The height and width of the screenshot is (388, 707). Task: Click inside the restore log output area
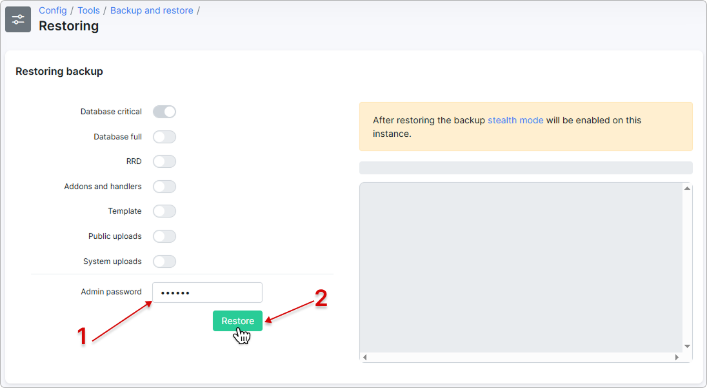point(521,267)
